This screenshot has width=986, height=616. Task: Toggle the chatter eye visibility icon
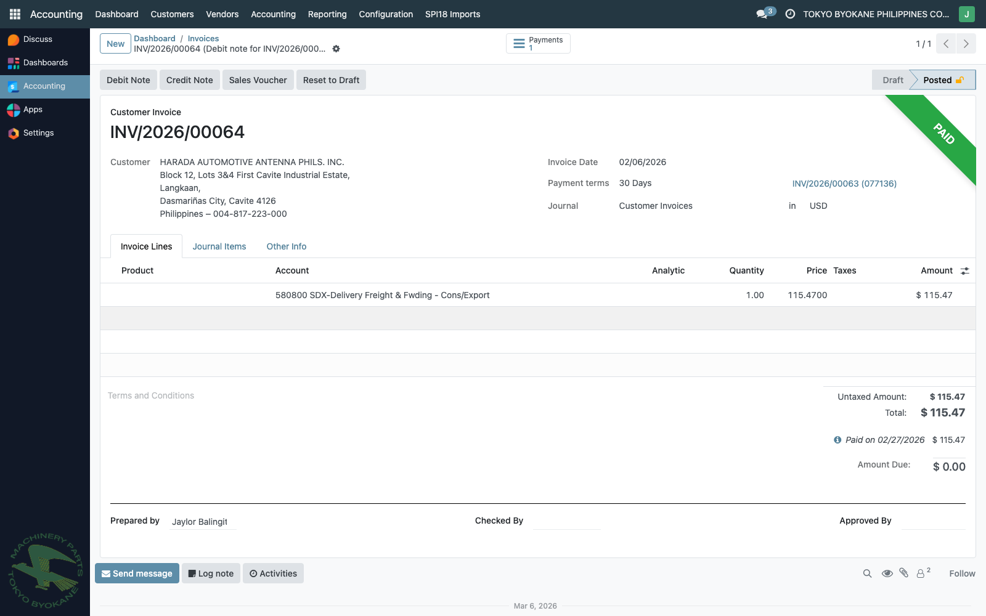click(x=887, y=573)
